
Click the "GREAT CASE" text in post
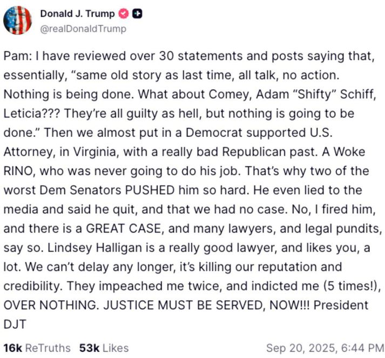click(123, 228)
